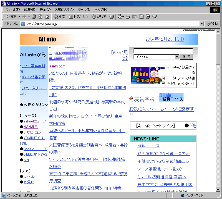This screenshot has width=222, height=199.
Task: Click the weather sun icon by 天気予報
Action: click(x=132, y=99)
